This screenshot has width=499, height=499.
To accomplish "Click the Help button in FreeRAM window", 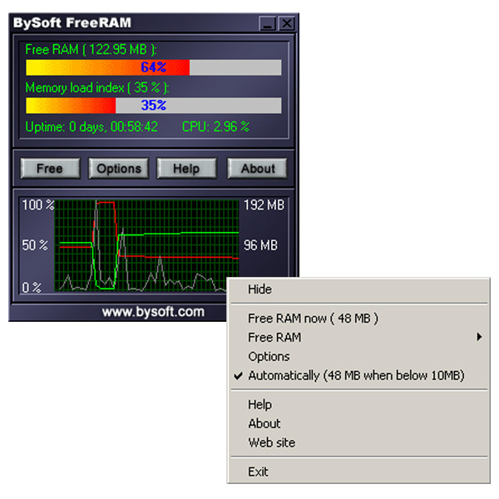I will 186,168.
